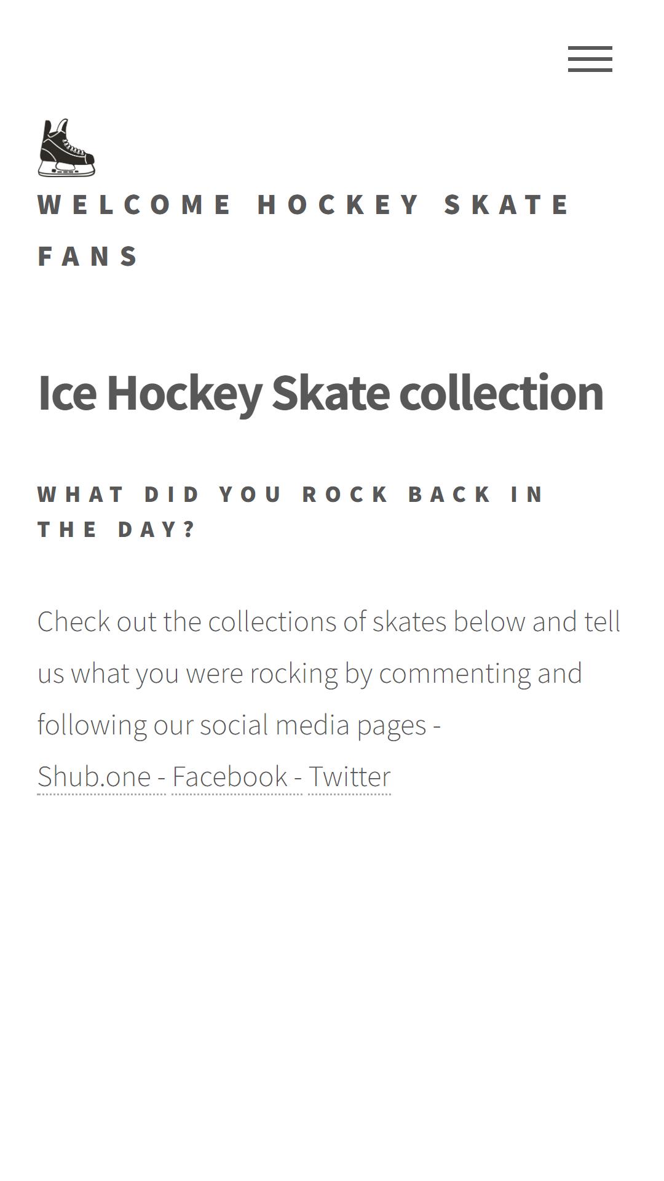Click 'THE DAY?' subheading text
The width and height of the screenshot is (664, 1181).
pyautogui.click(x=116, y=529)
